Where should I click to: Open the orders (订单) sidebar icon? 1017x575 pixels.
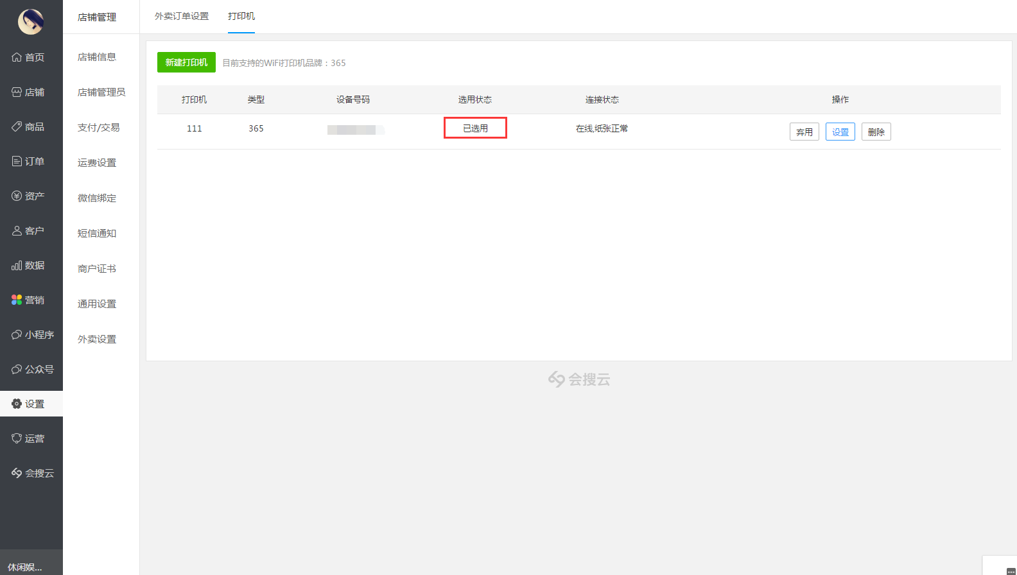click(x=17, y=161)
